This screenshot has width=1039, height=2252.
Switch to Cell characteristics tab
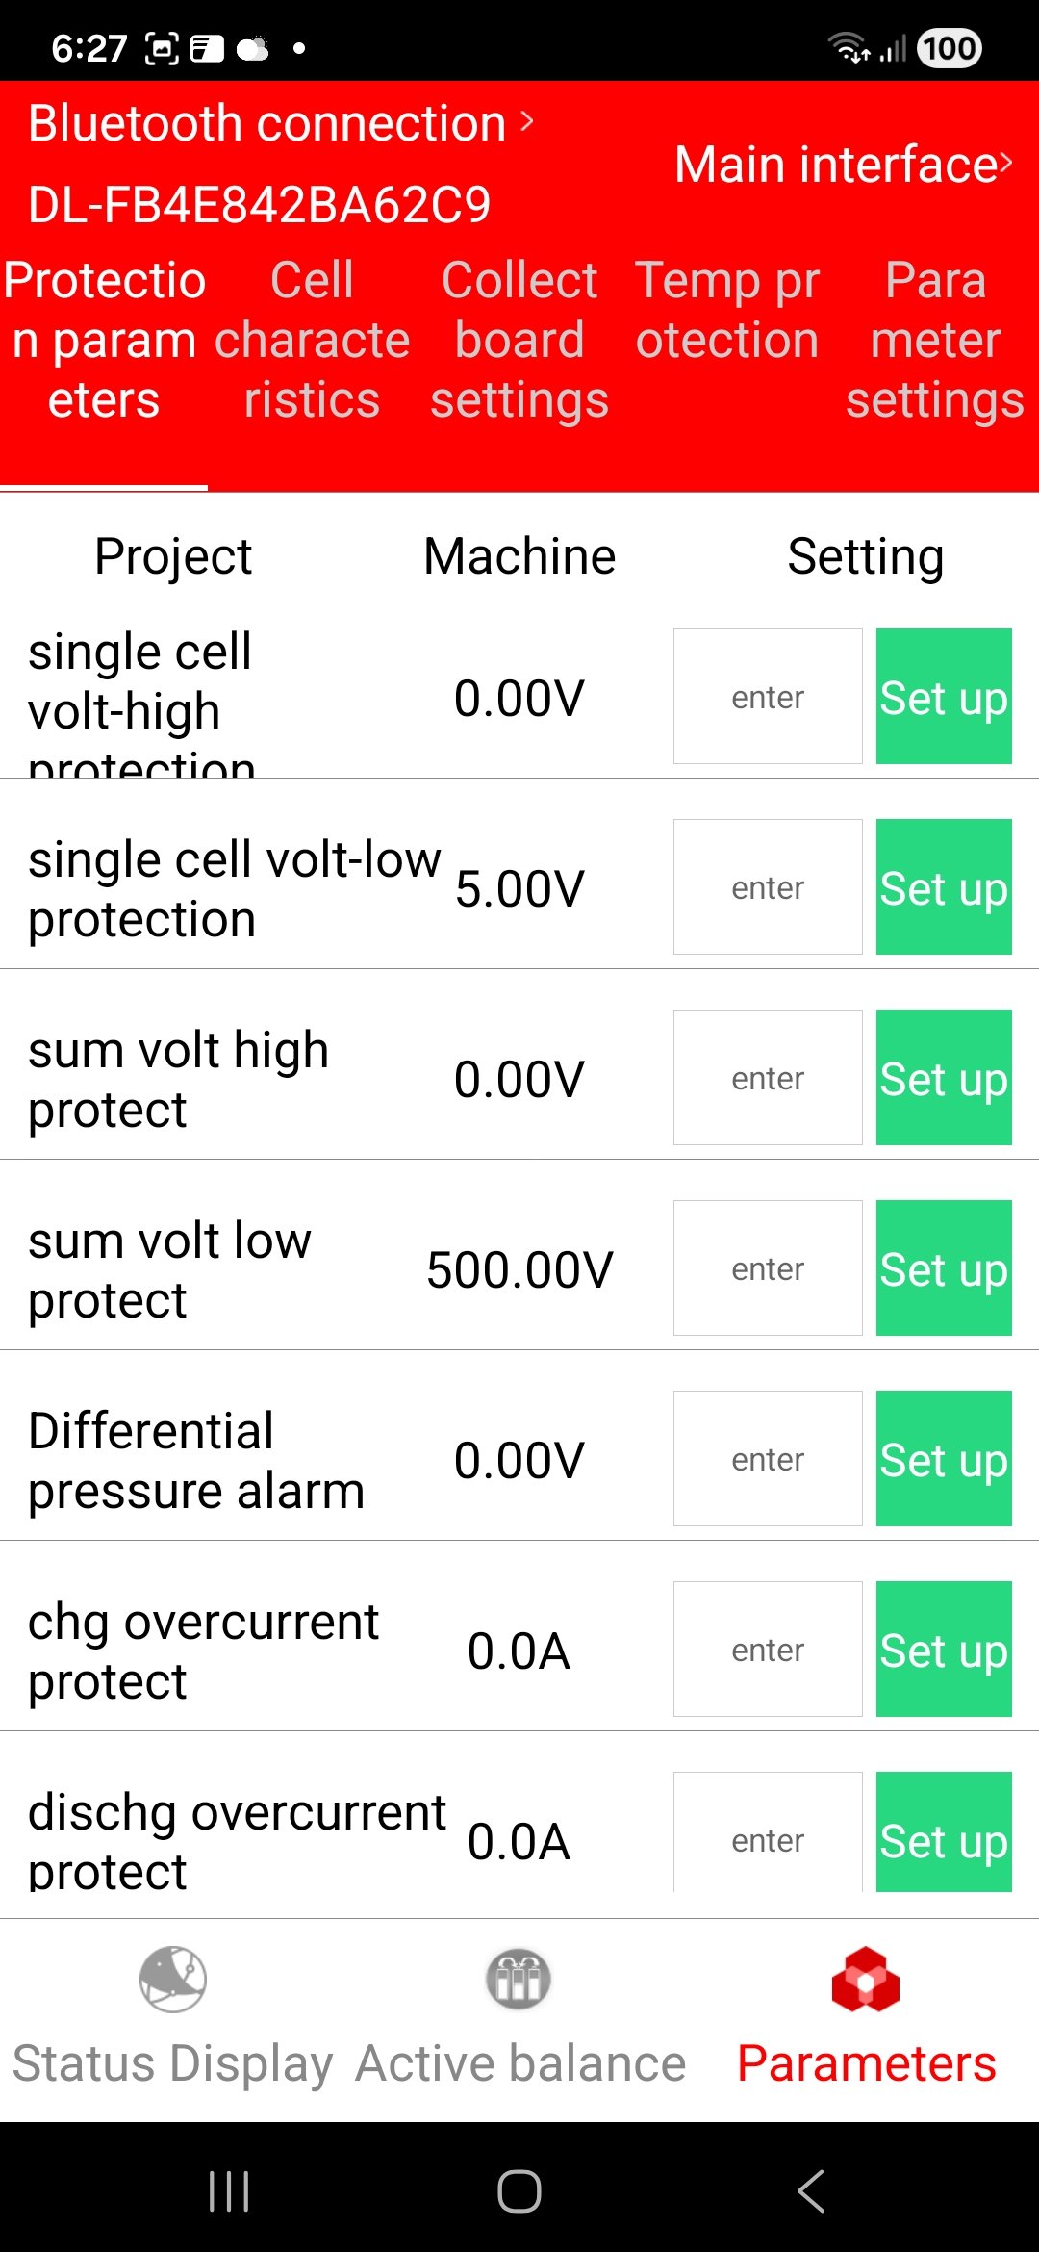pyautogui.click(x=312, y=340)
